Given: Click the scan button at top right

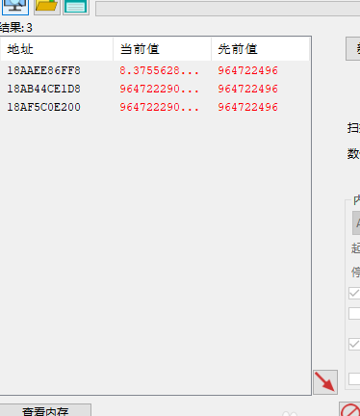Looking at the screenshot, I should (x=353, y=48).
